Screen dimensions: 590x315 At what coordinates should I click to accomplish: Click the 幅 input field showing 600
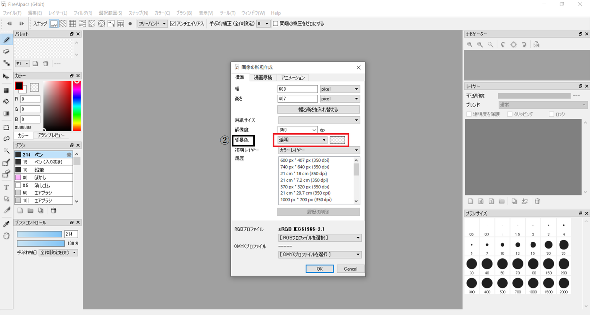coord(297,89)
